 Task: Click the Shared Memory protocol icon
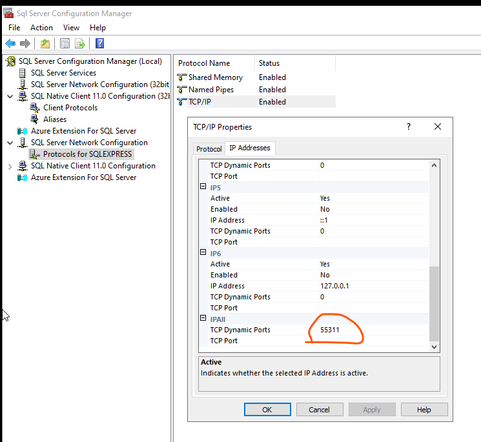(x=182, y=77)
